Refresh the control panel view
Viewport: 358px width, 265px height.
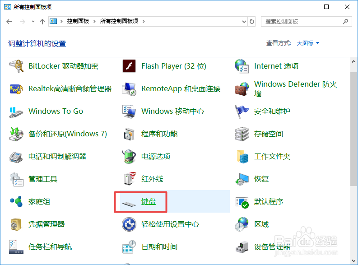point(251,22)
